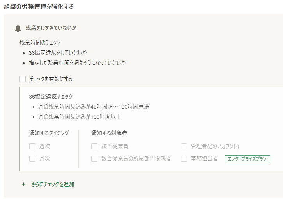Click the 36協定違反チェック heading
Screen dimensions: 283x201
point(51,97)
